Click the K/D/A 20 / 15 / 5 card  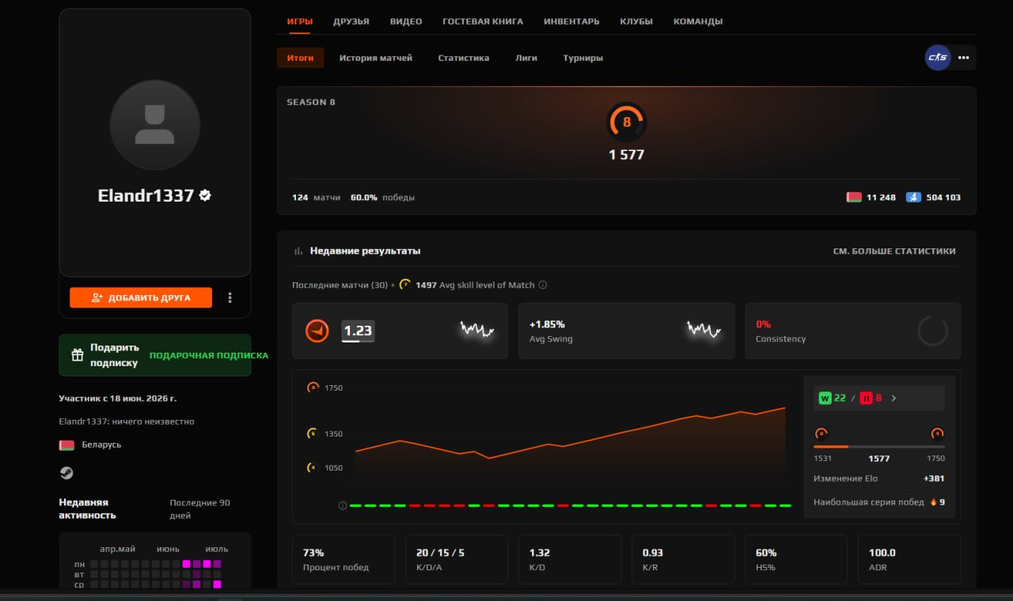[457, 559]
